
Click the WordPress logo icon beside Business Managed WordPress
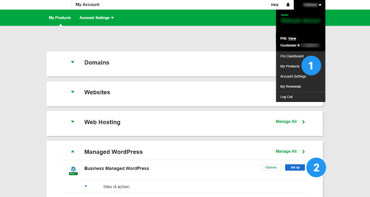(74, 170)
